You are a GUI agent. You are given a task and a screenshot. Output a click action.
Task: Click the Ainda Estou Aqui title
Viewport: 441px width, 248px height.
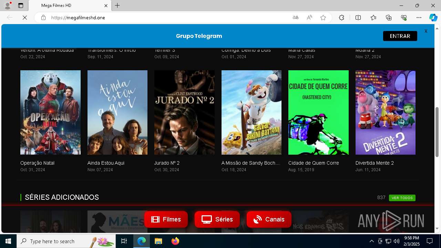106,163
